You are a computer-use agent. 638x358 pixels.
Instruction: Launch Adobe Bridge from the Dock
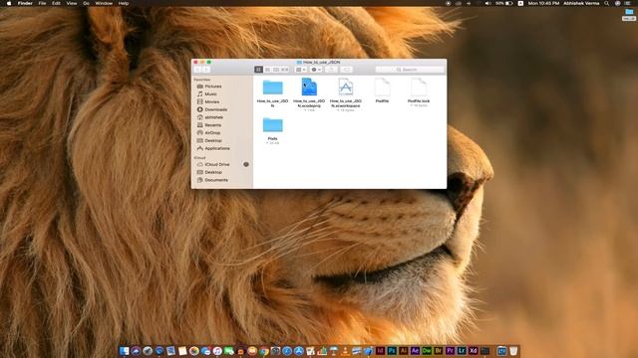click(439, 351)
